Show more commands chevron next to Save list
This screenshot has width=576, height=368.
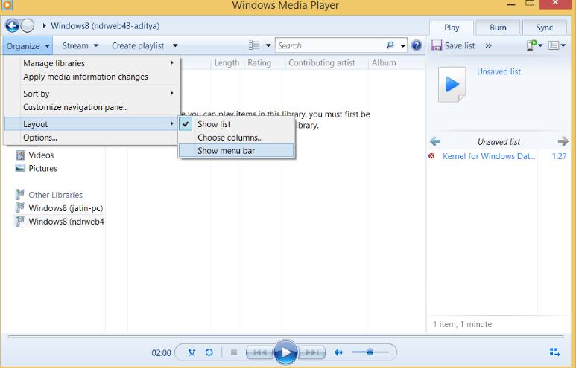click(488, 45)
